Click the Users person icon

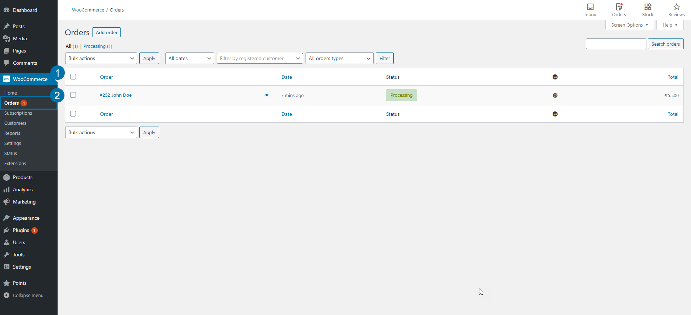tap(6, 242)
